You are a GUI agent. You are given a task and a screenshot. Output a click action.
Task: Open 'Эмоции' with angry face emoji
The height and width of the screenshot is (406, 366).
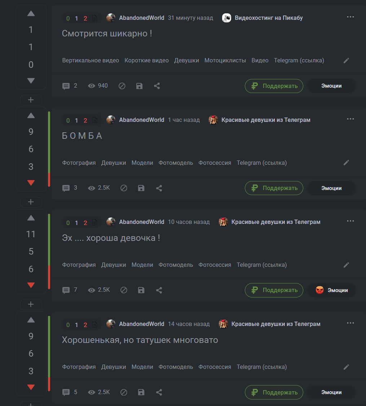click(x=331, y=290)
